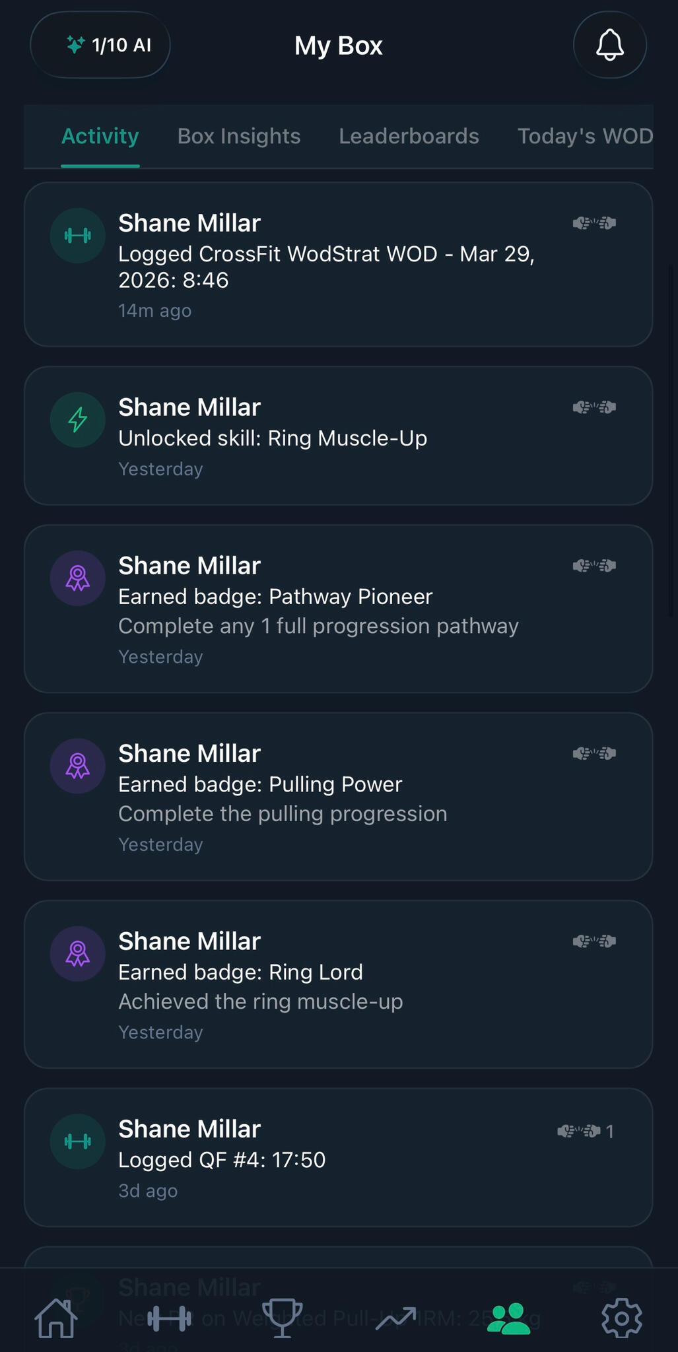This screenshot has width=678, height=1352.
Task: Open the settings gear icon
Action: [x=621, y=1318]
